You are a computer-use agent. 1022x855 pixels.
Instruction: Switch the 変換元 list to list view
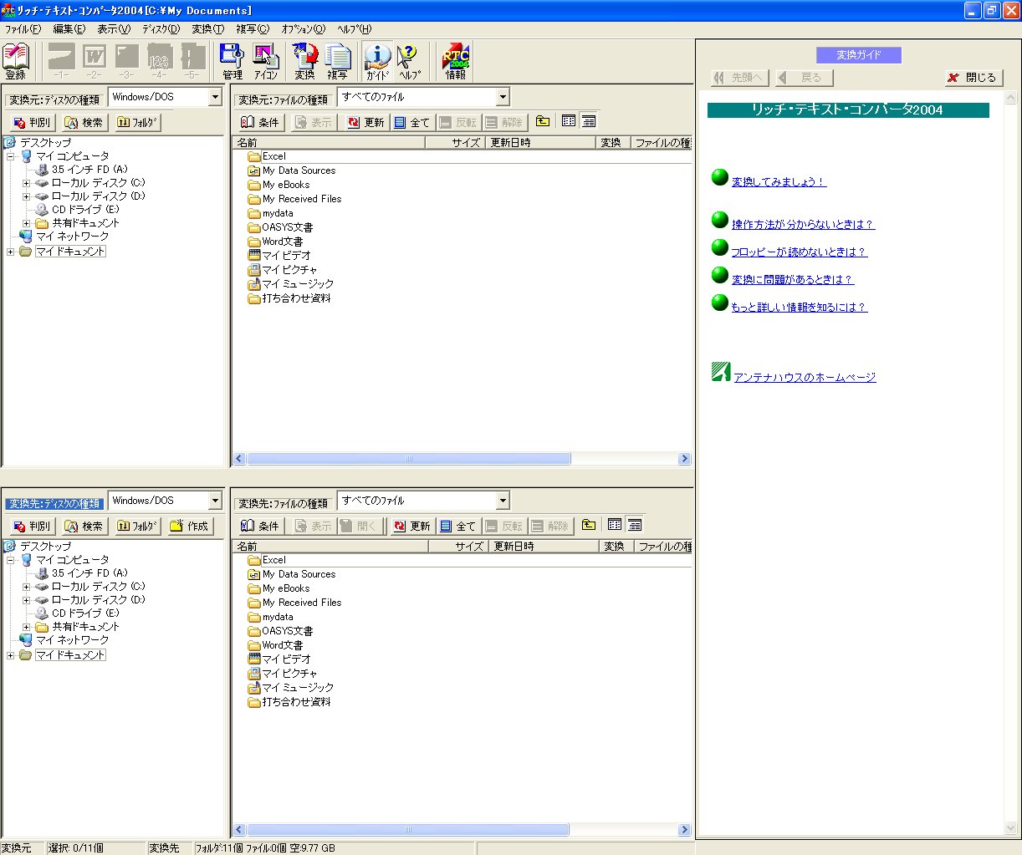click(569, 121)
